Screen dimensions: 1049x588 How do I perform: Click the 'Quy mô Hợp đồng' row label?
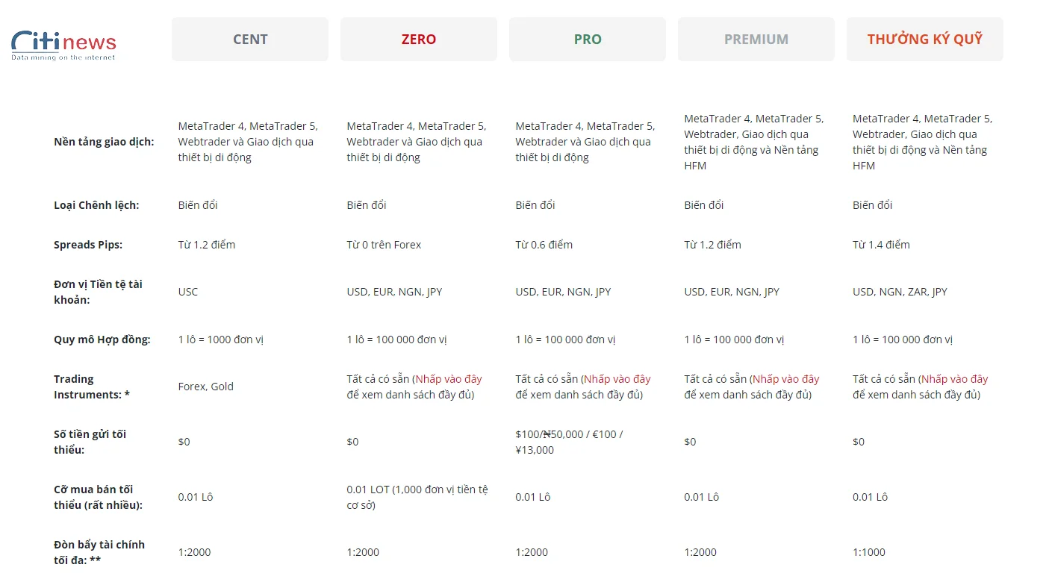tap(102, 340)
